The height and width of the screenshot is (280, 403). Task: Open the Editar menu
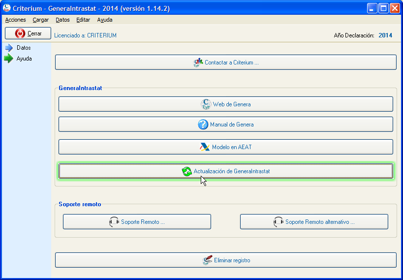(x=83, y=20)
